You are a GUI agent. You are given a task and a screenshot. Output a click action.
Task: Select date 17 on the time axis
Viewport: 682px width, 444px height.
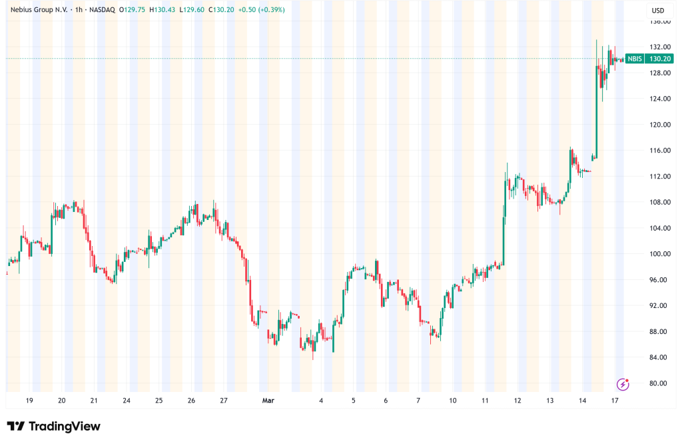(x=615, y=401)
